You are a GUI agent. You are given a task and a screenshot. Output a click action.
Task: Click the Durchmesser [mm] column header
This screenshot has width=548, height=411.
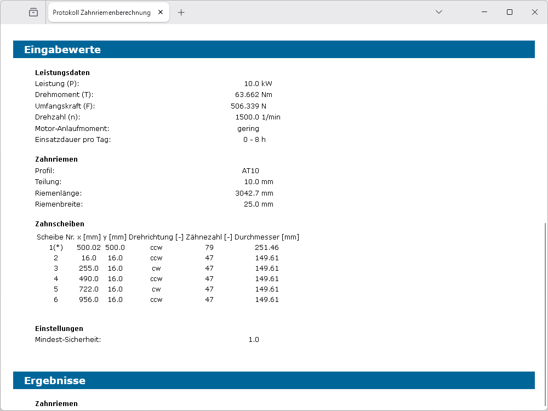pos(267,237)
